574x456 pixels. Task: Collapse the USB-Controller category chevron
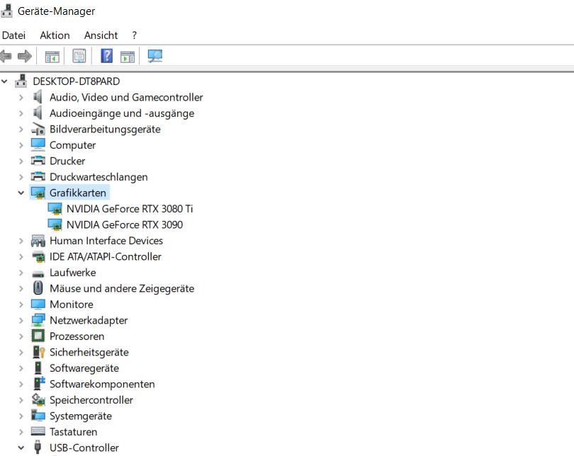coord(21,448)
